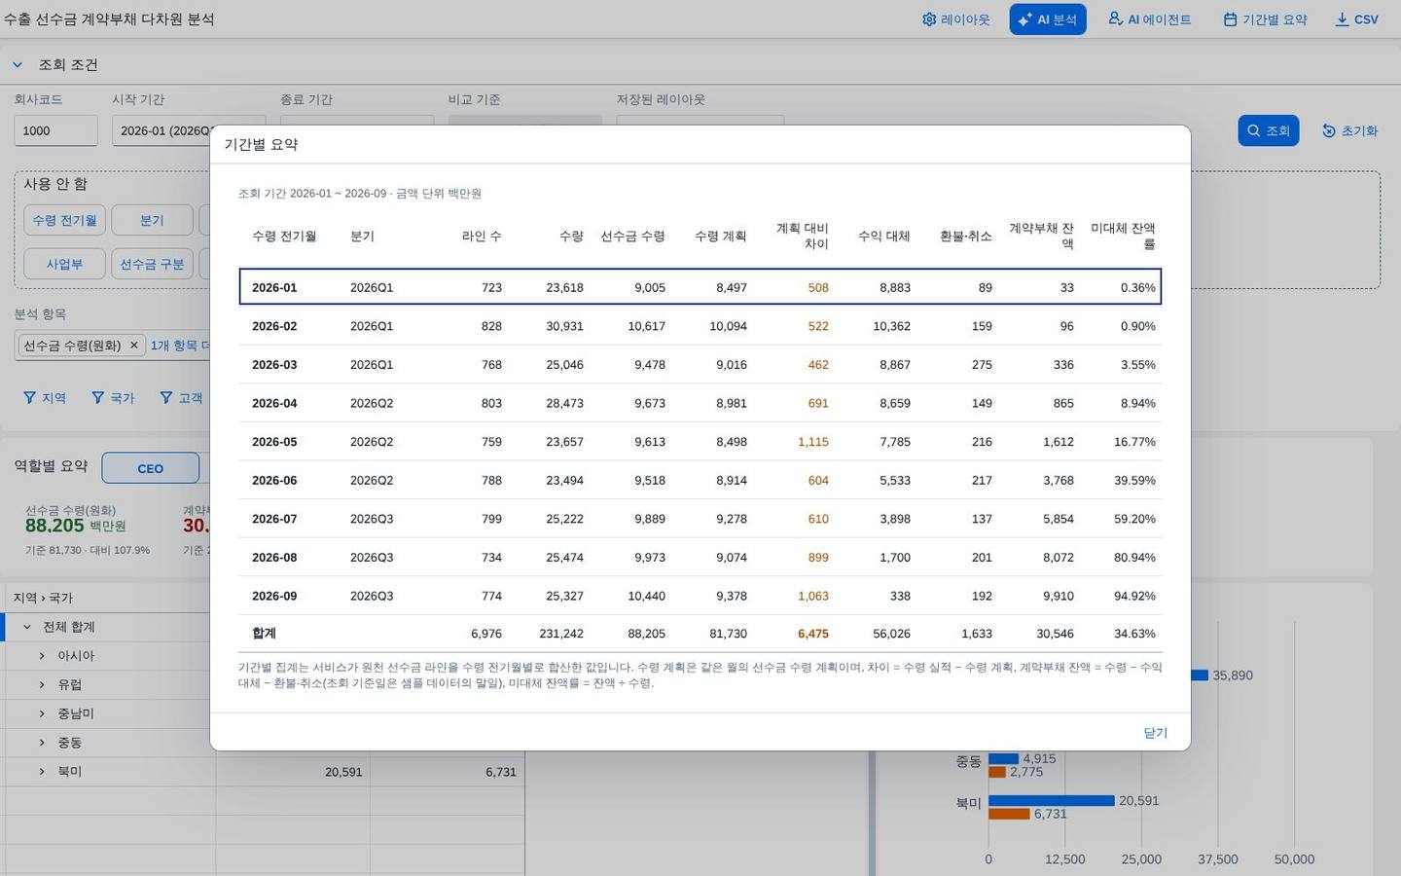Expand the 중동 tree row
The width and height of the screenshot is (1401, 876).
pyautogui.click(x=42, y=743)
